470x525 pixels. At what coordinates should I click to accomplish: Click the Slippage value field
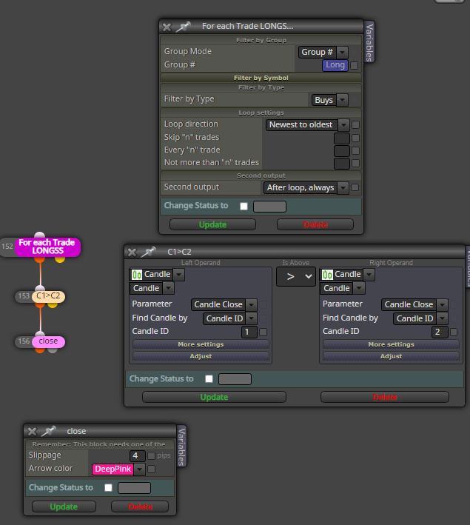[138, 455]
